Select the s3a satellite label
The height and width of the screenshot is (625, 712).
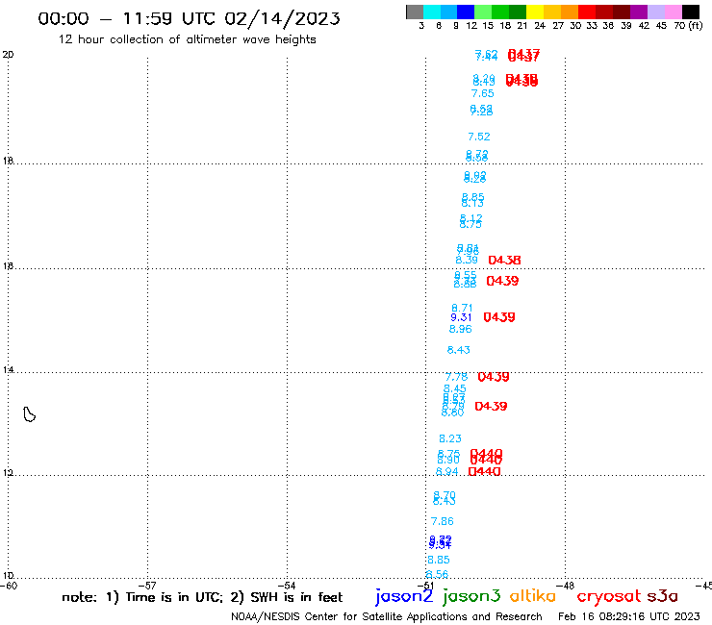663,596
